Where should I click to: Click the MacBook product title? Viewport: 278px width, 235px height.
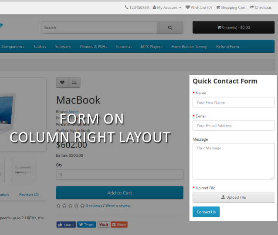(x=78, y=100)
